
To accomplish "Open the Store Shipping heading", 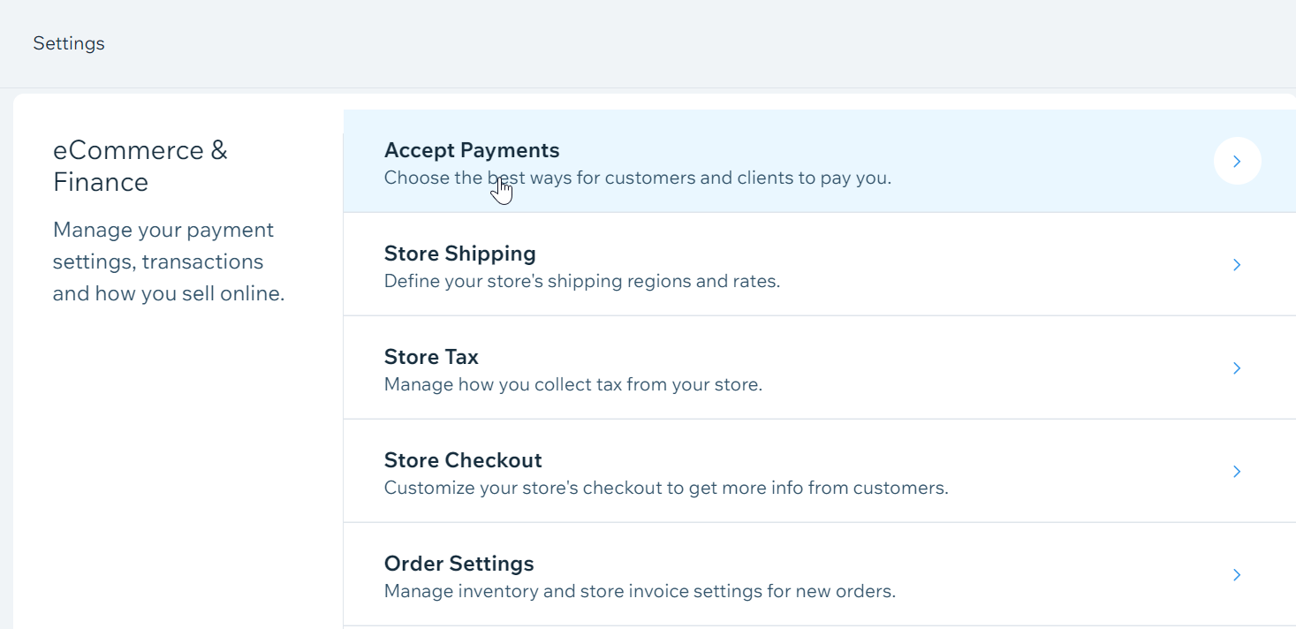I will [x=459, y=254].
